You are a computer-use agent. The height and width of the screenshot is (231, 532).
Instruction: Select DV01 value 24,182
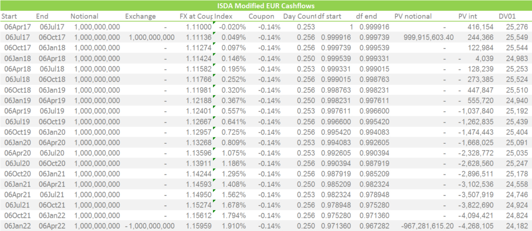point(518,226)
